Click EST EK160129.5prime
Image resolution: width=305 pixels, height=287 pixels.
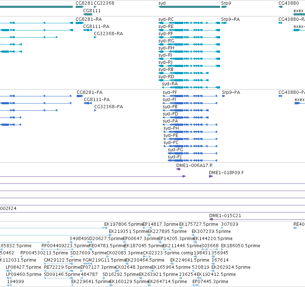129,282
